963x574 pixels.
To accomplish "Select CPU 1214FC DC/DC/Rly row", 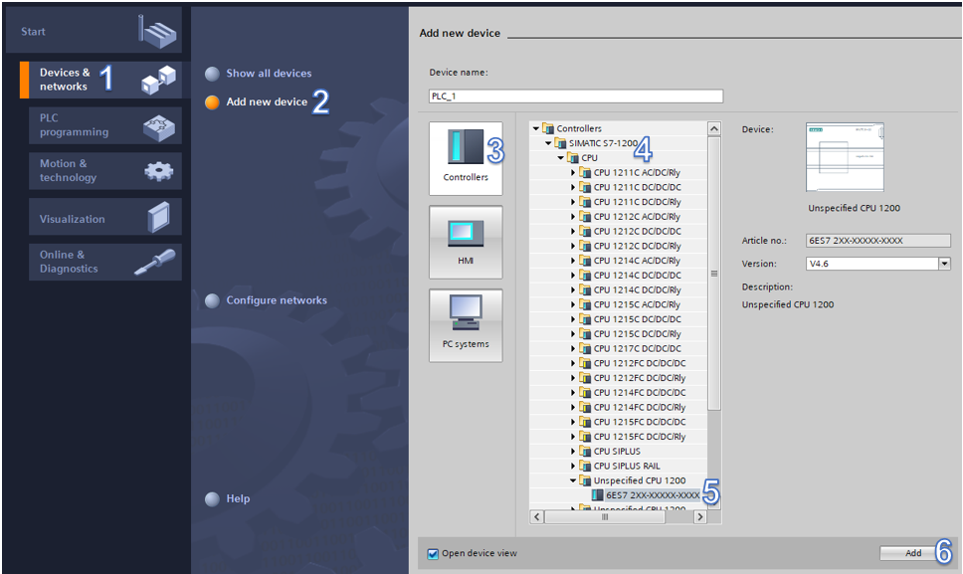I will (618, 407).
